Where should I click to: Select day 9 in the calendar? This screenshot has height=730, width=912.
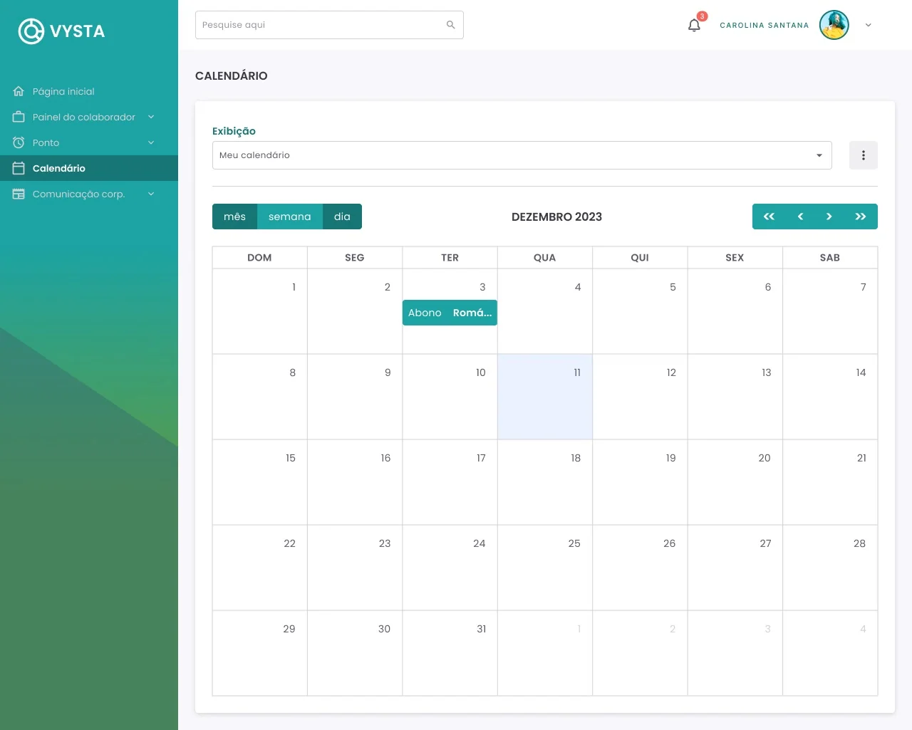click(x=355, y=397)
